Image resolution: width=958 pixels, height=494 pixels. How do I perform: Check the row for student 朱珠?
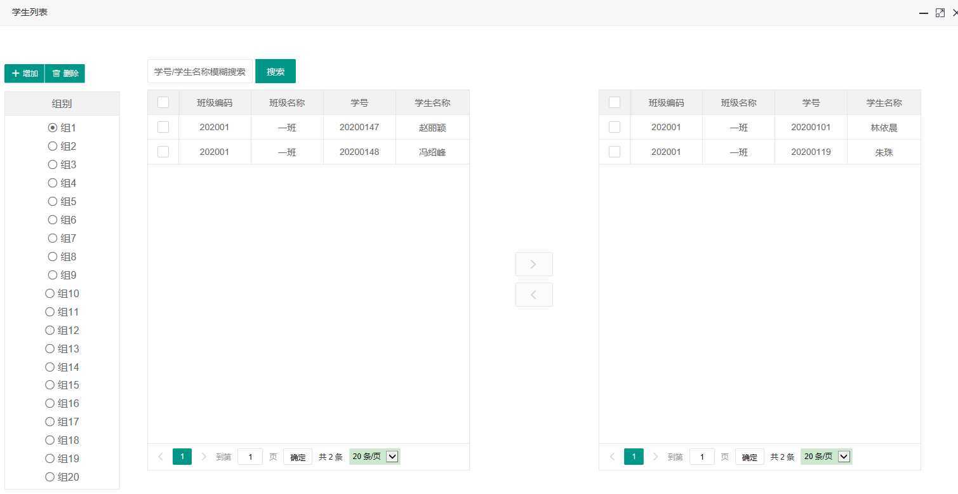[615, 152]
